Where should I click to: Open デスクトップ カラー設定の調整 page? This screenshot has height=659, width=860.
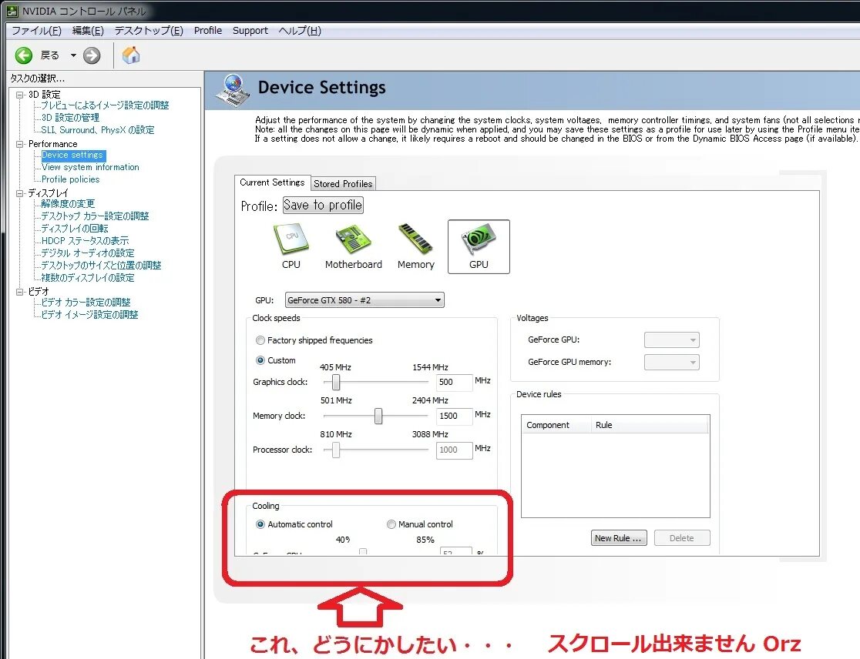[x=95, y=216]
